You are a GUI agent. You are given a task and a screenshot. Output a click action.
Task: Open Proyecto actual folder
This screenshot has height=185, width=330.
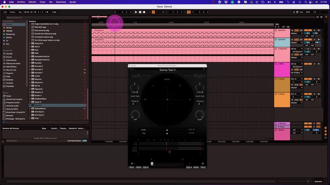click(13, 102)
